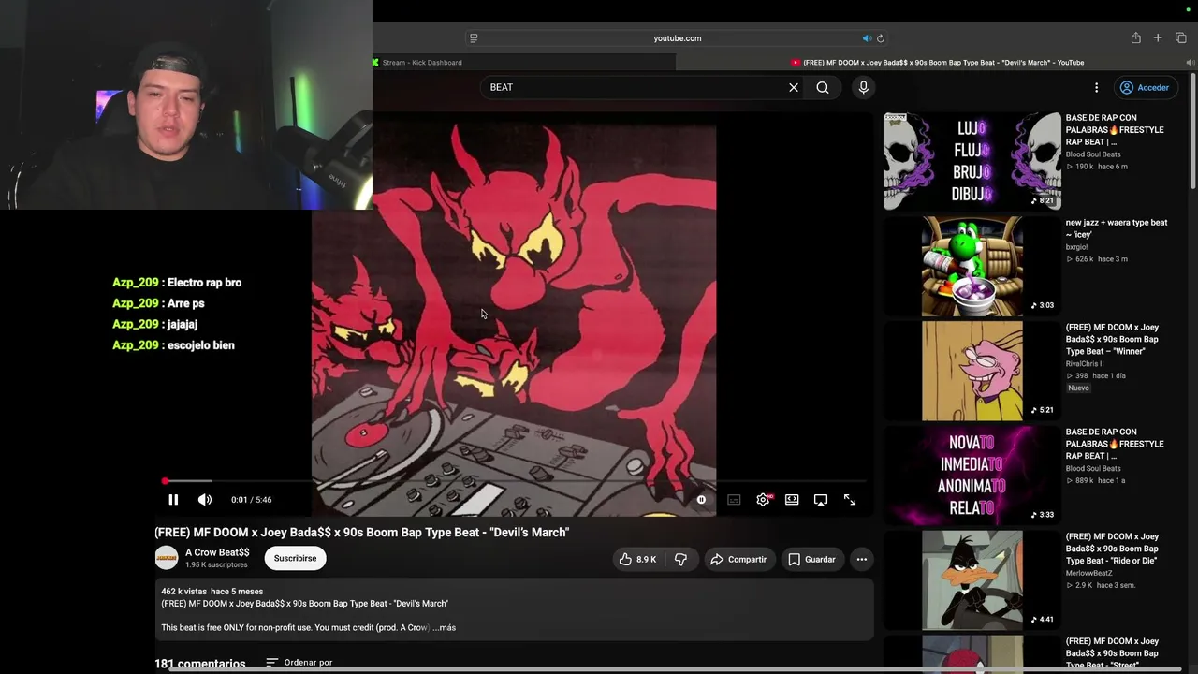The width and height of the screenshot is (1198, 674).
Task: Open the player settings gear
Action: [763, 500]
